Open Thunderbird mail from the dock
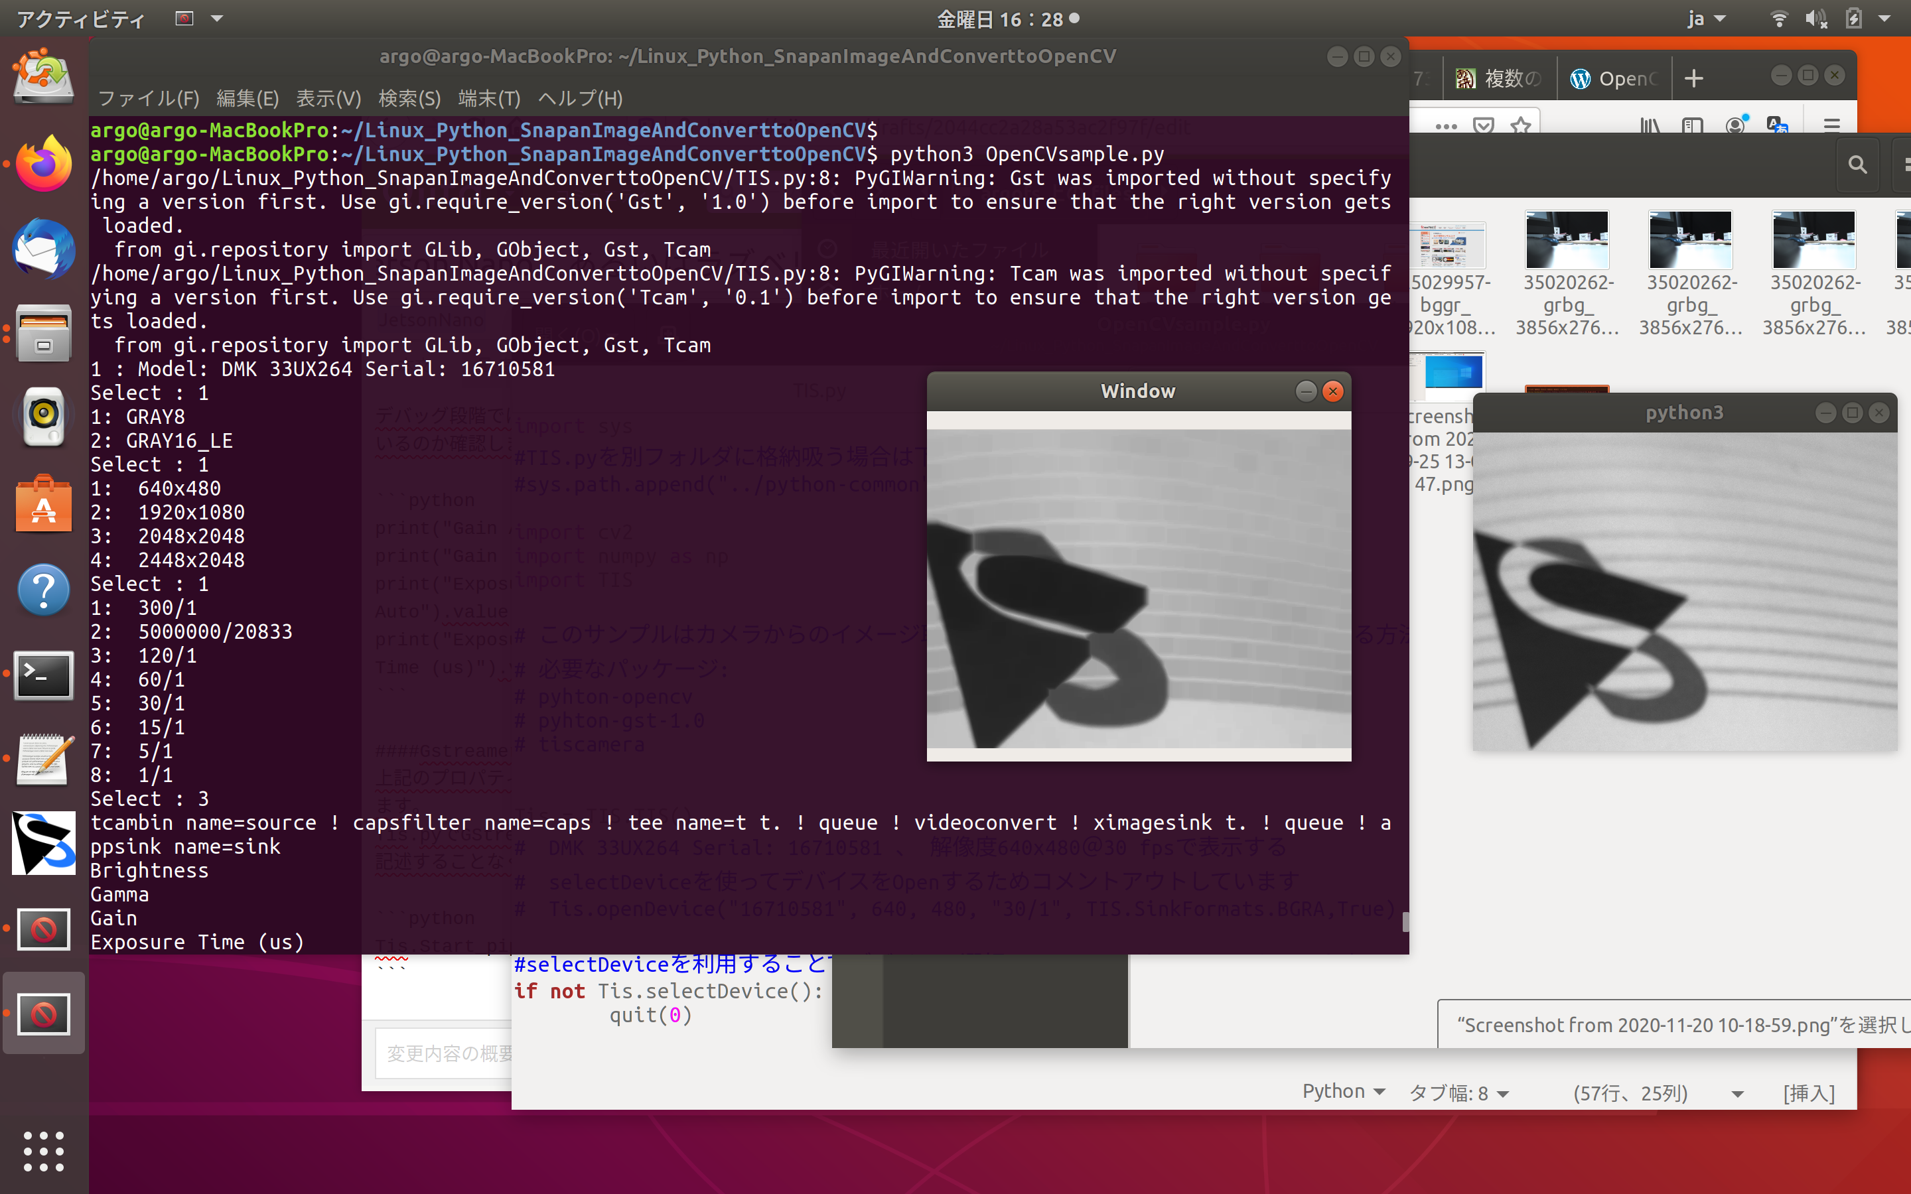The height and width of the screenshot is (1194, 1911). coord(43,249)
